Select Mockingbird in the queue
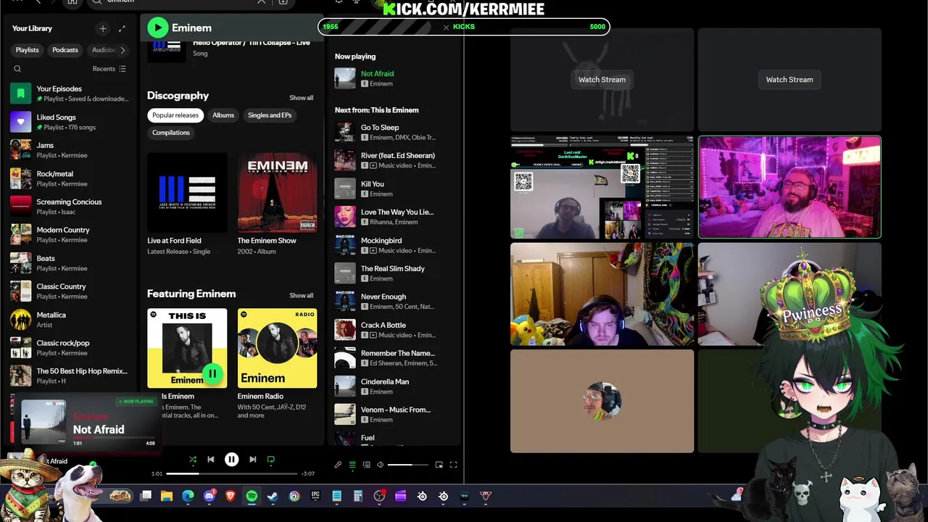 (394, 245)
